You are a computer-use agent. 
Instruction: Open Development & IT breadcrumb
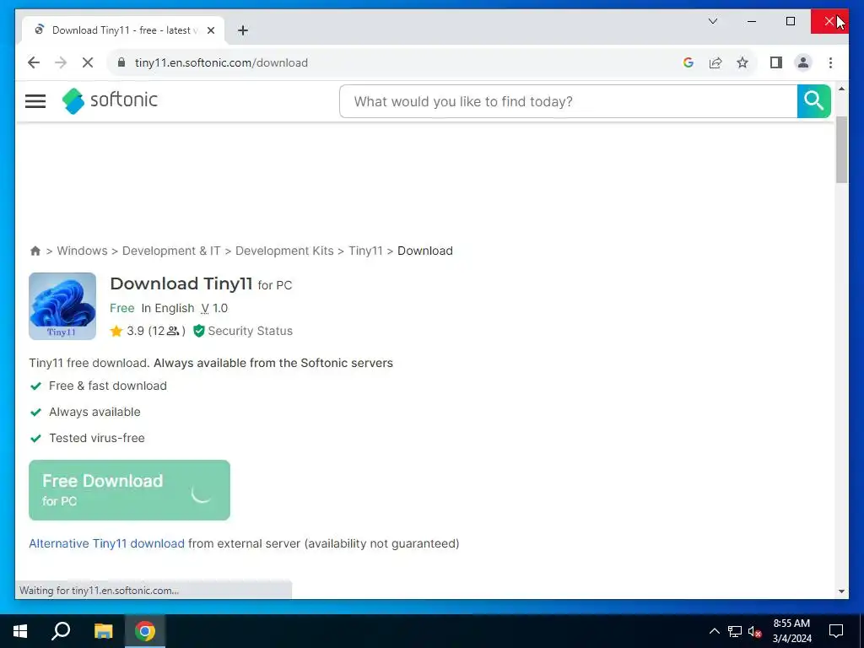pos(171,251)
